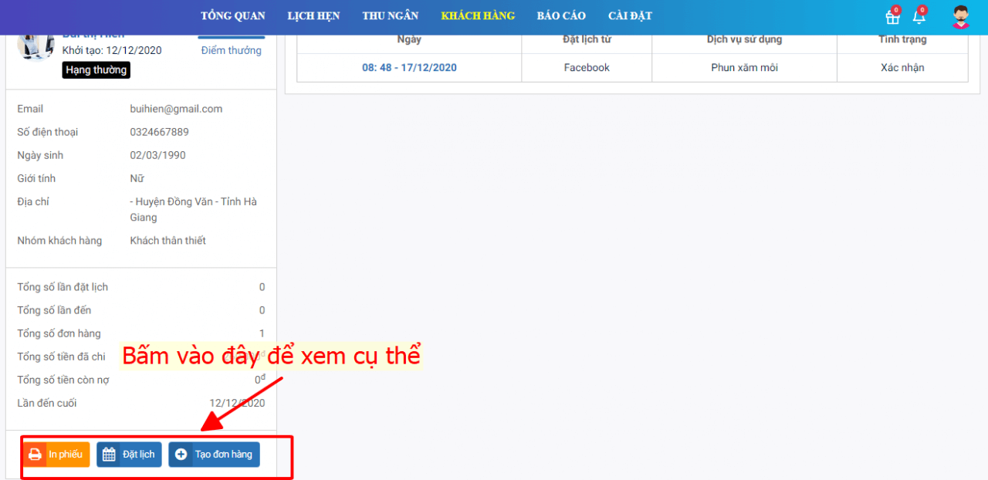Click the Xác nhận status cell
The height and width of the screenshot is (480, 988).
(902, 68)
